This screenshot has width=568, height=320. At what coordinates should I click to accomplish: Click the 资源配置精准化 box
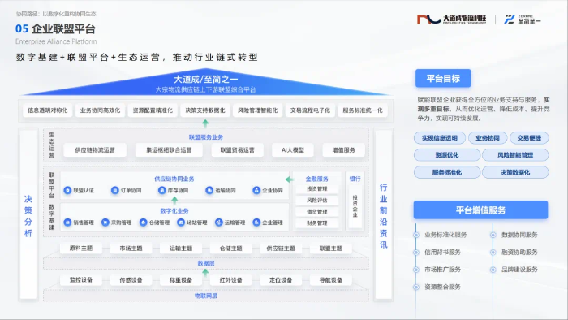point(153,110)
